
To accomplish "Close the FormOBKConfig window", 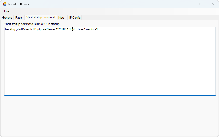I will tap(213, 4).
